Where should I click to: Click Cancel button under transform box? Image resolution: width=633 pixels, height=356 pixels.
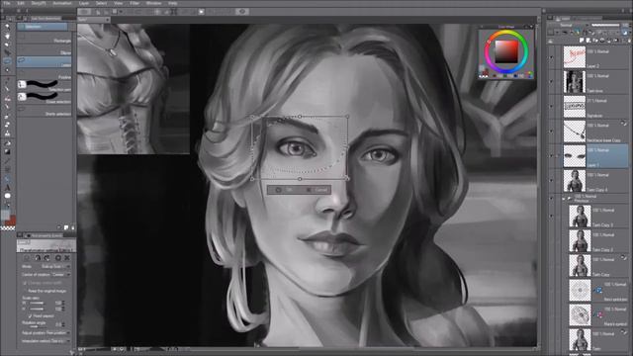(316, 190)
